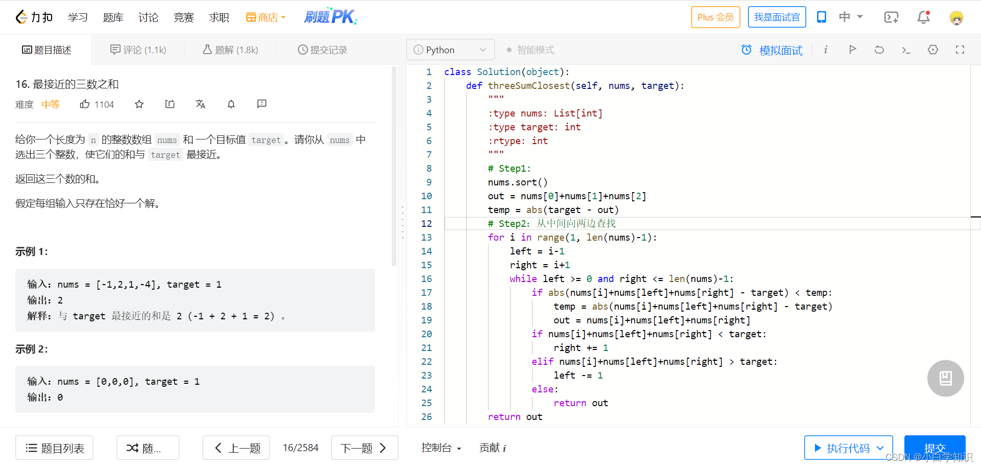Click the 16/2584 problem counter

point(300,448)
